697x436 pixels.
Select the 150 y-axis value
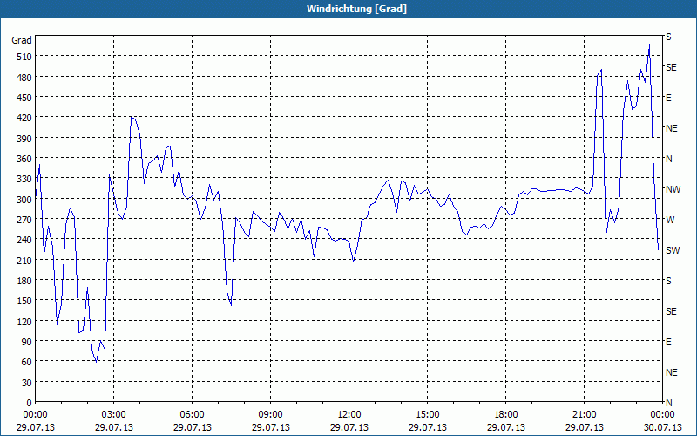pyautogui.click(x=24, y=301)
